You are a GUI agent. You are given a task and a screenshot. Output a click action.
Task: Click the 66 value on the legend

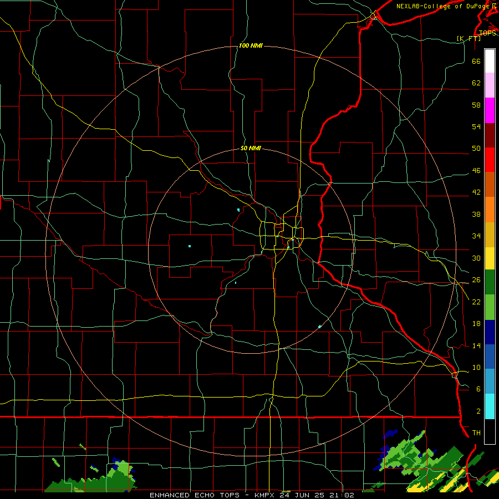coord(476,61)
